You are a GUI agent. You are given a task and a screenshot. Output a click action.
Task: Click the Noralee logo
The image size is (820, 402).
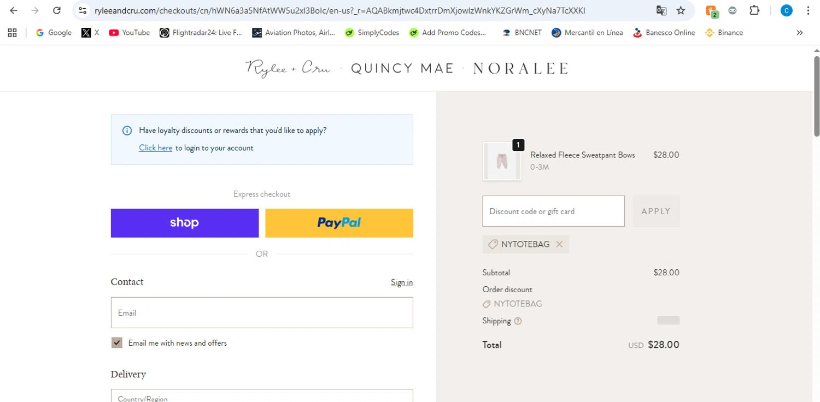521,68
